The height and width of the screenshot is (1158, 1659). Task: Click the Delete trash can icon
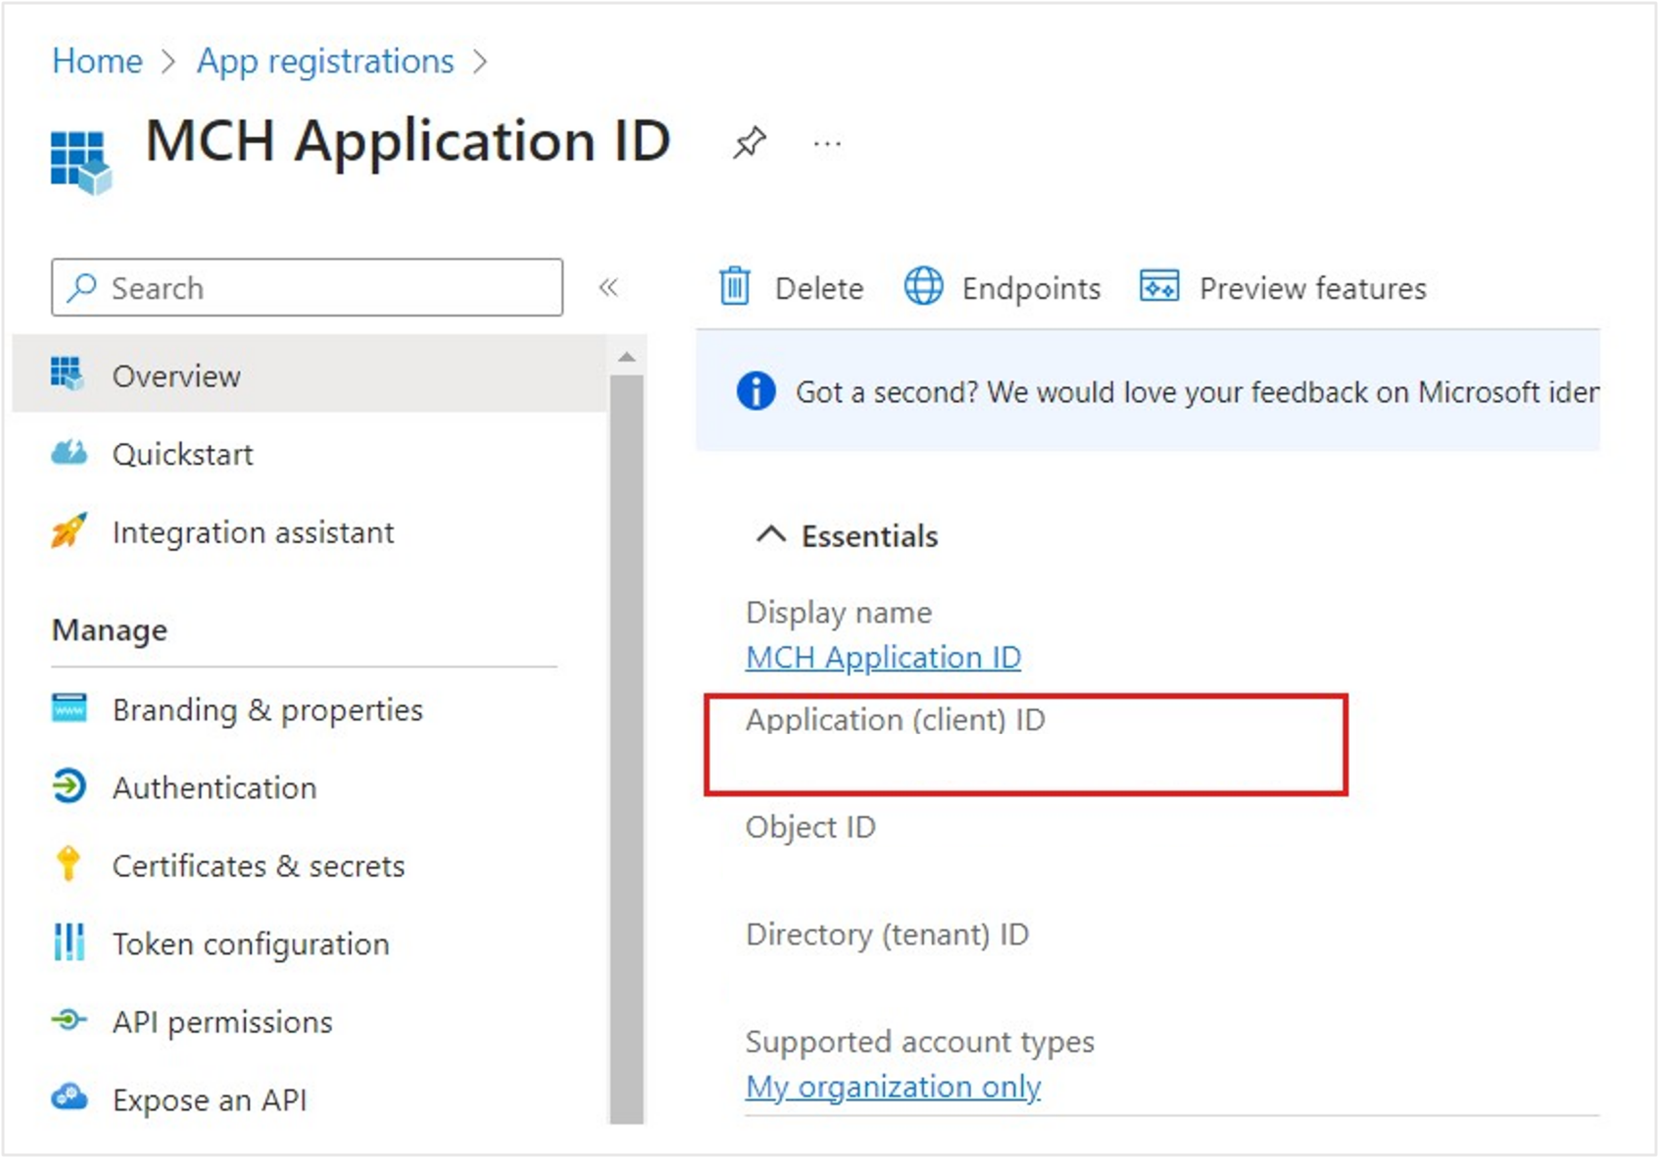pos(734,286)
